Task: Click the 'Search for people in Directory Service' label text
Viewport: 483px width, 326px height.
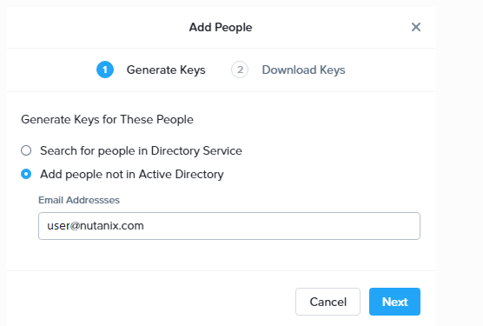Action: coord(141,151)
